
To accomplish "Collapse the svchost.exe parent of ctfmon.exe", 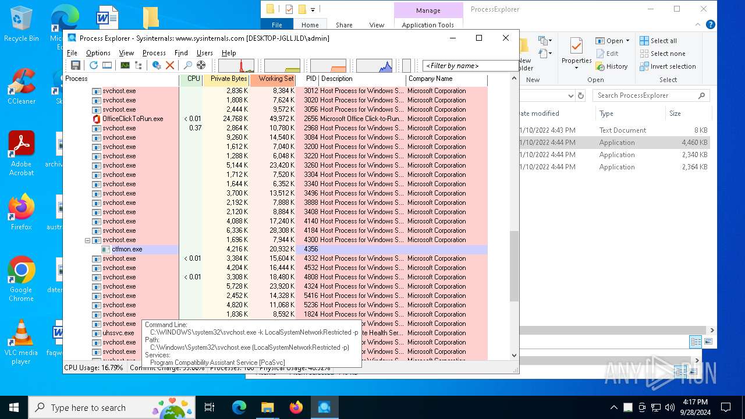I will [88, 240].
